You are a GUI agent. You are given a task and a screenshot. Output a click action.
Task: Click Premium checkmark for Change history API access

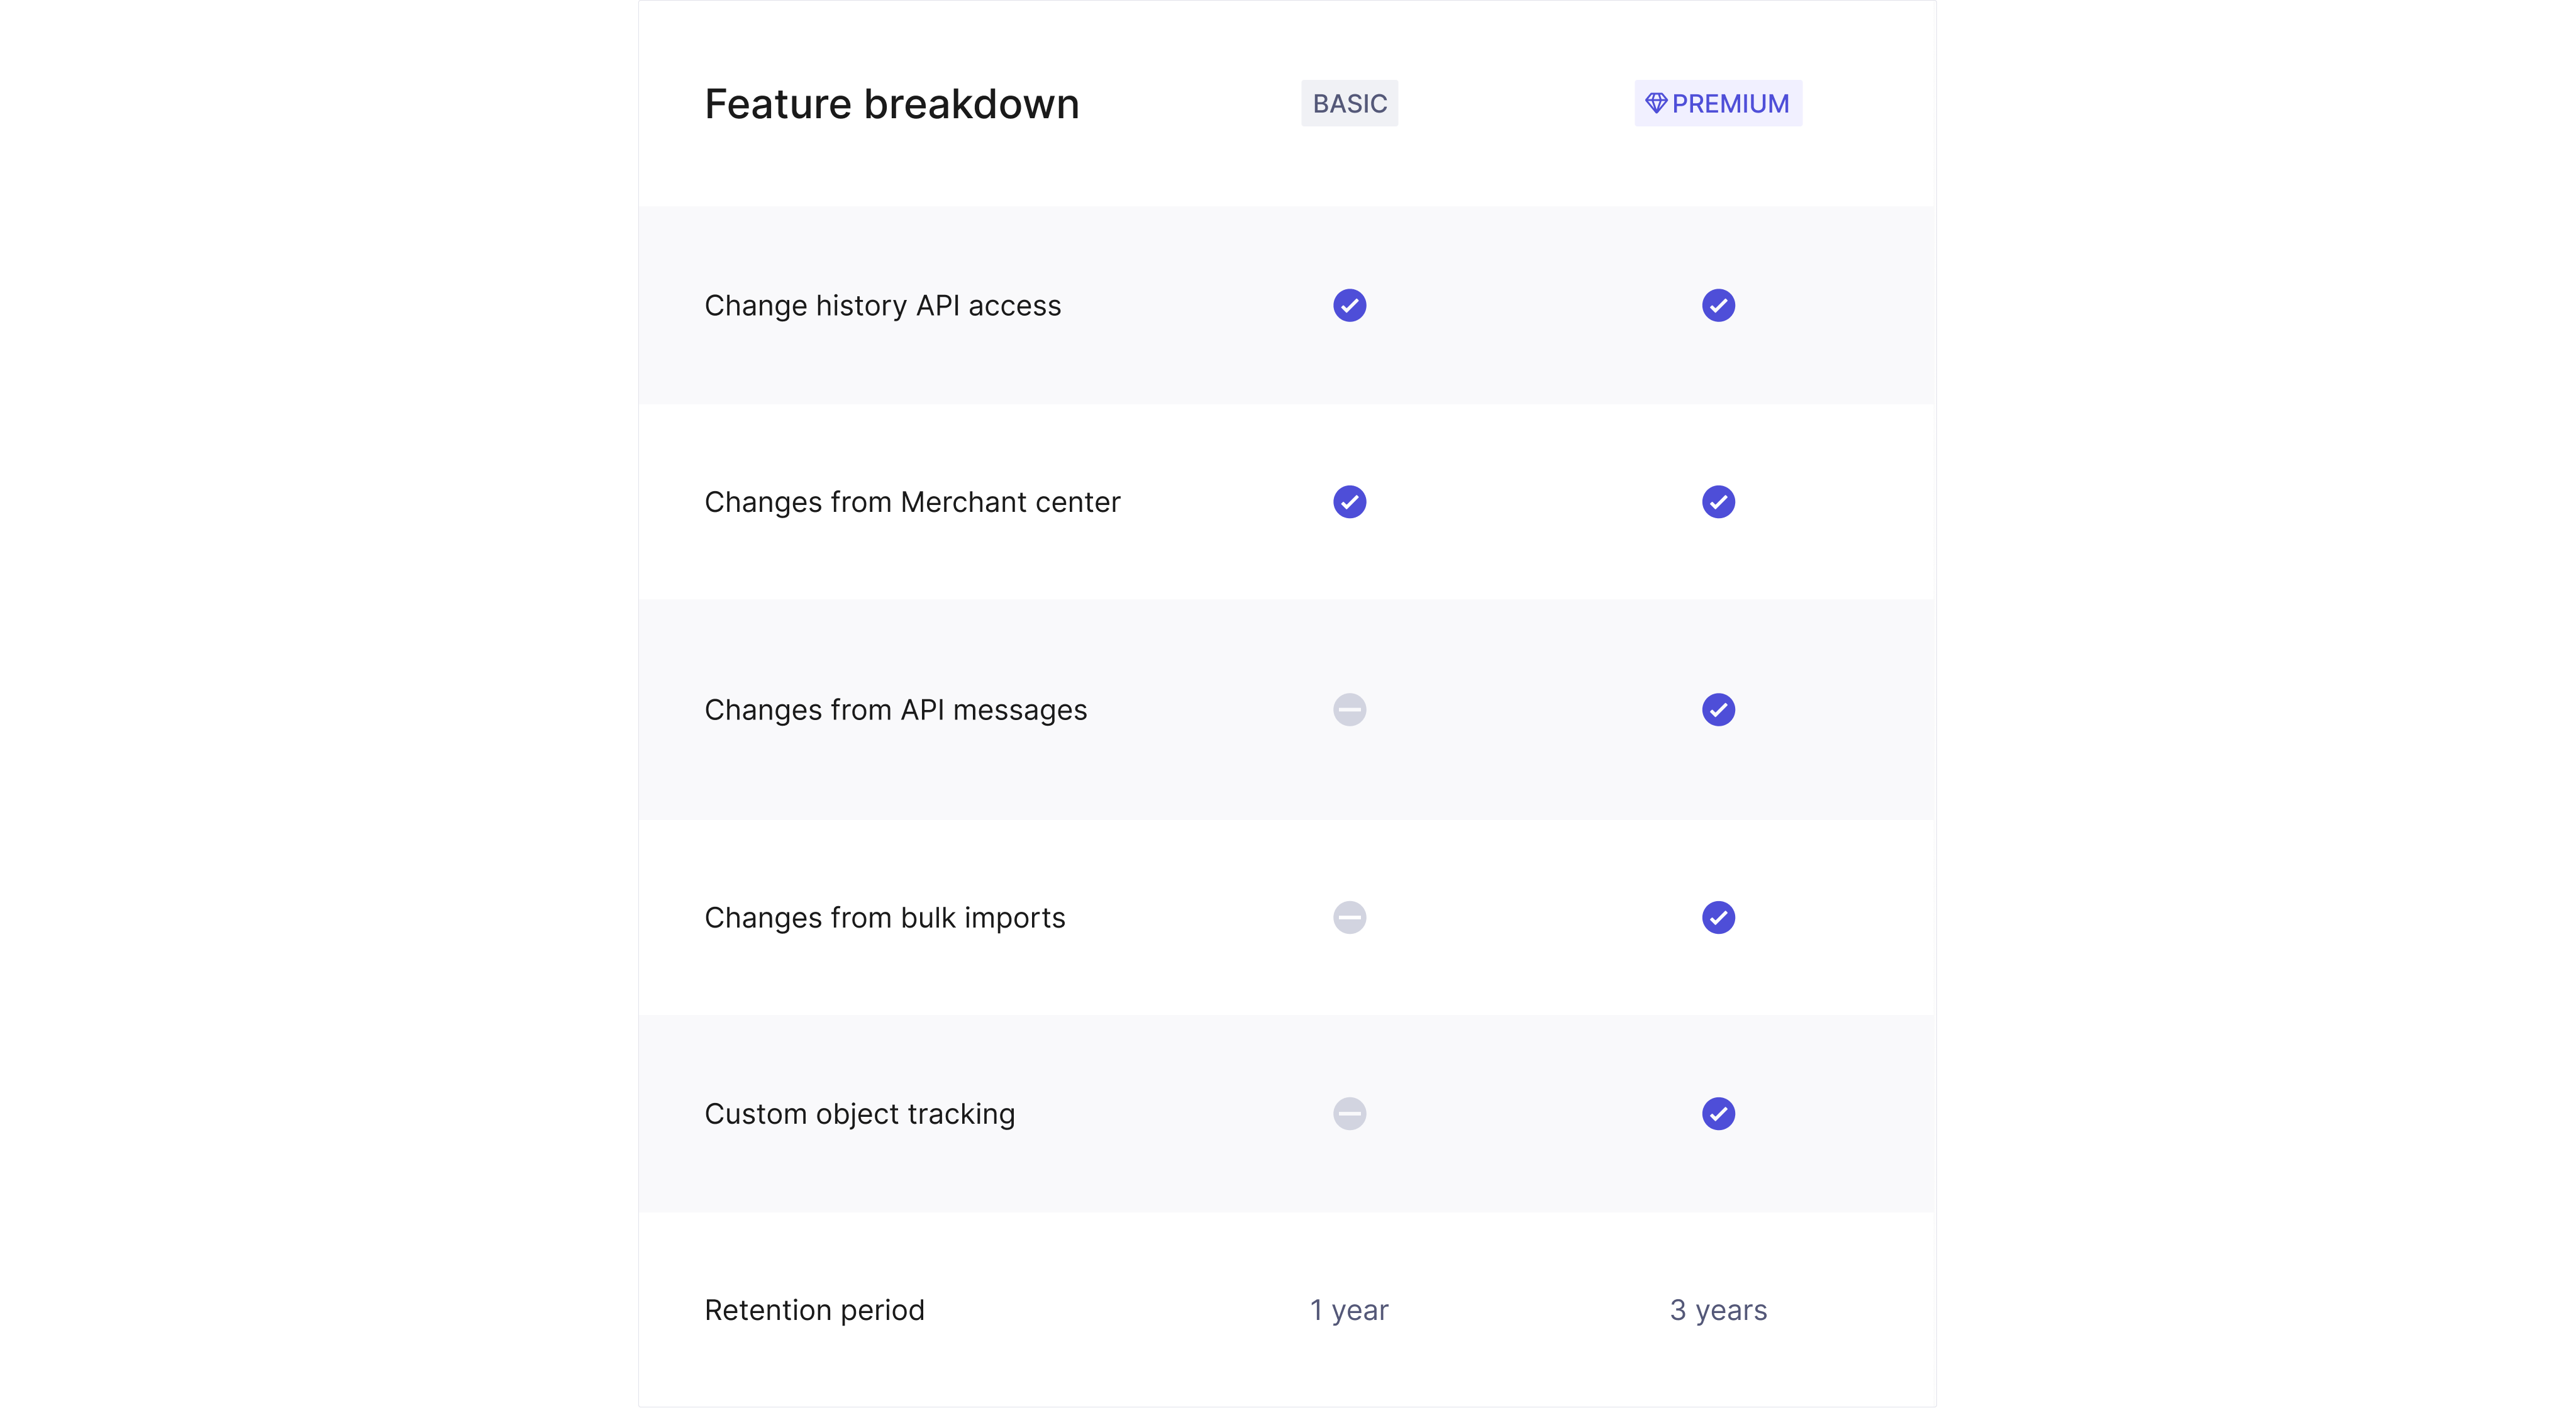[x=1718, y=305]
